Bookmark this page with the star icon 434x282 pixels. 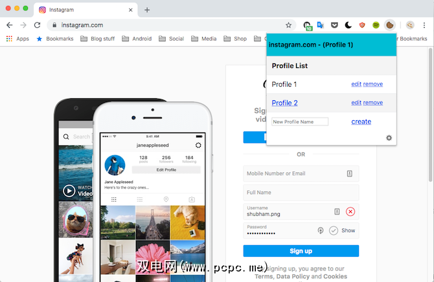[288, 25]
